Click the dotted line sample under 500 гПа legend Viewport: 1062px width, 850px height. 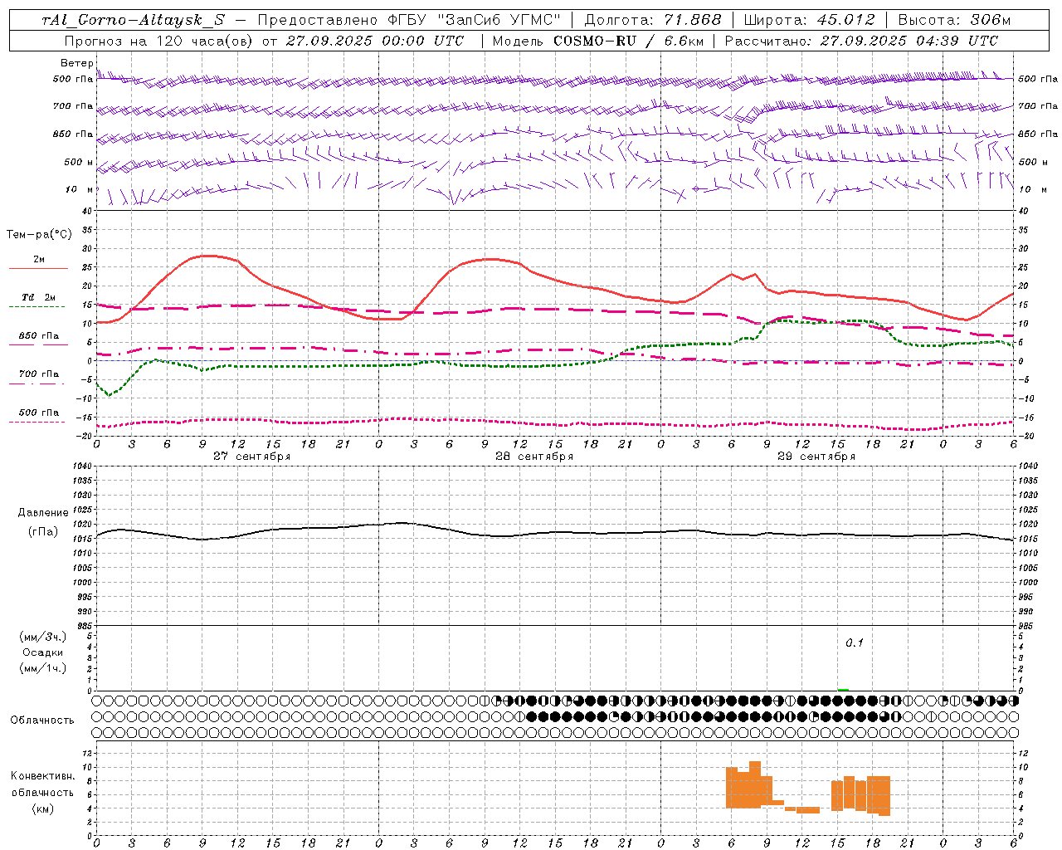tap(38, 422)
